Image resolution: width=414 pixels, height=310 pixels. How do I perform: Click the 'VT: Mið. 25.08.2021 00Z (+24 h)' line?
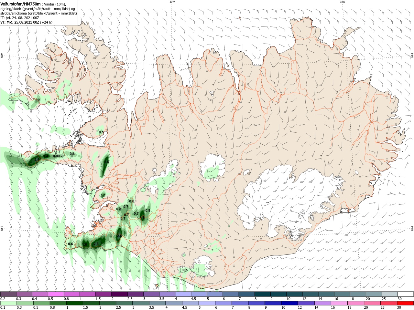click(x=26, y=23)
